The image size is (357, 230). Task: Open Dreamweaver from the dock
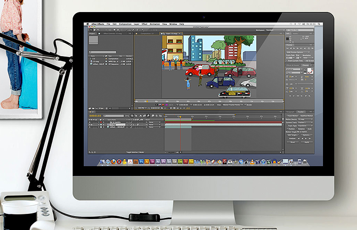click(x=180, y=162)
